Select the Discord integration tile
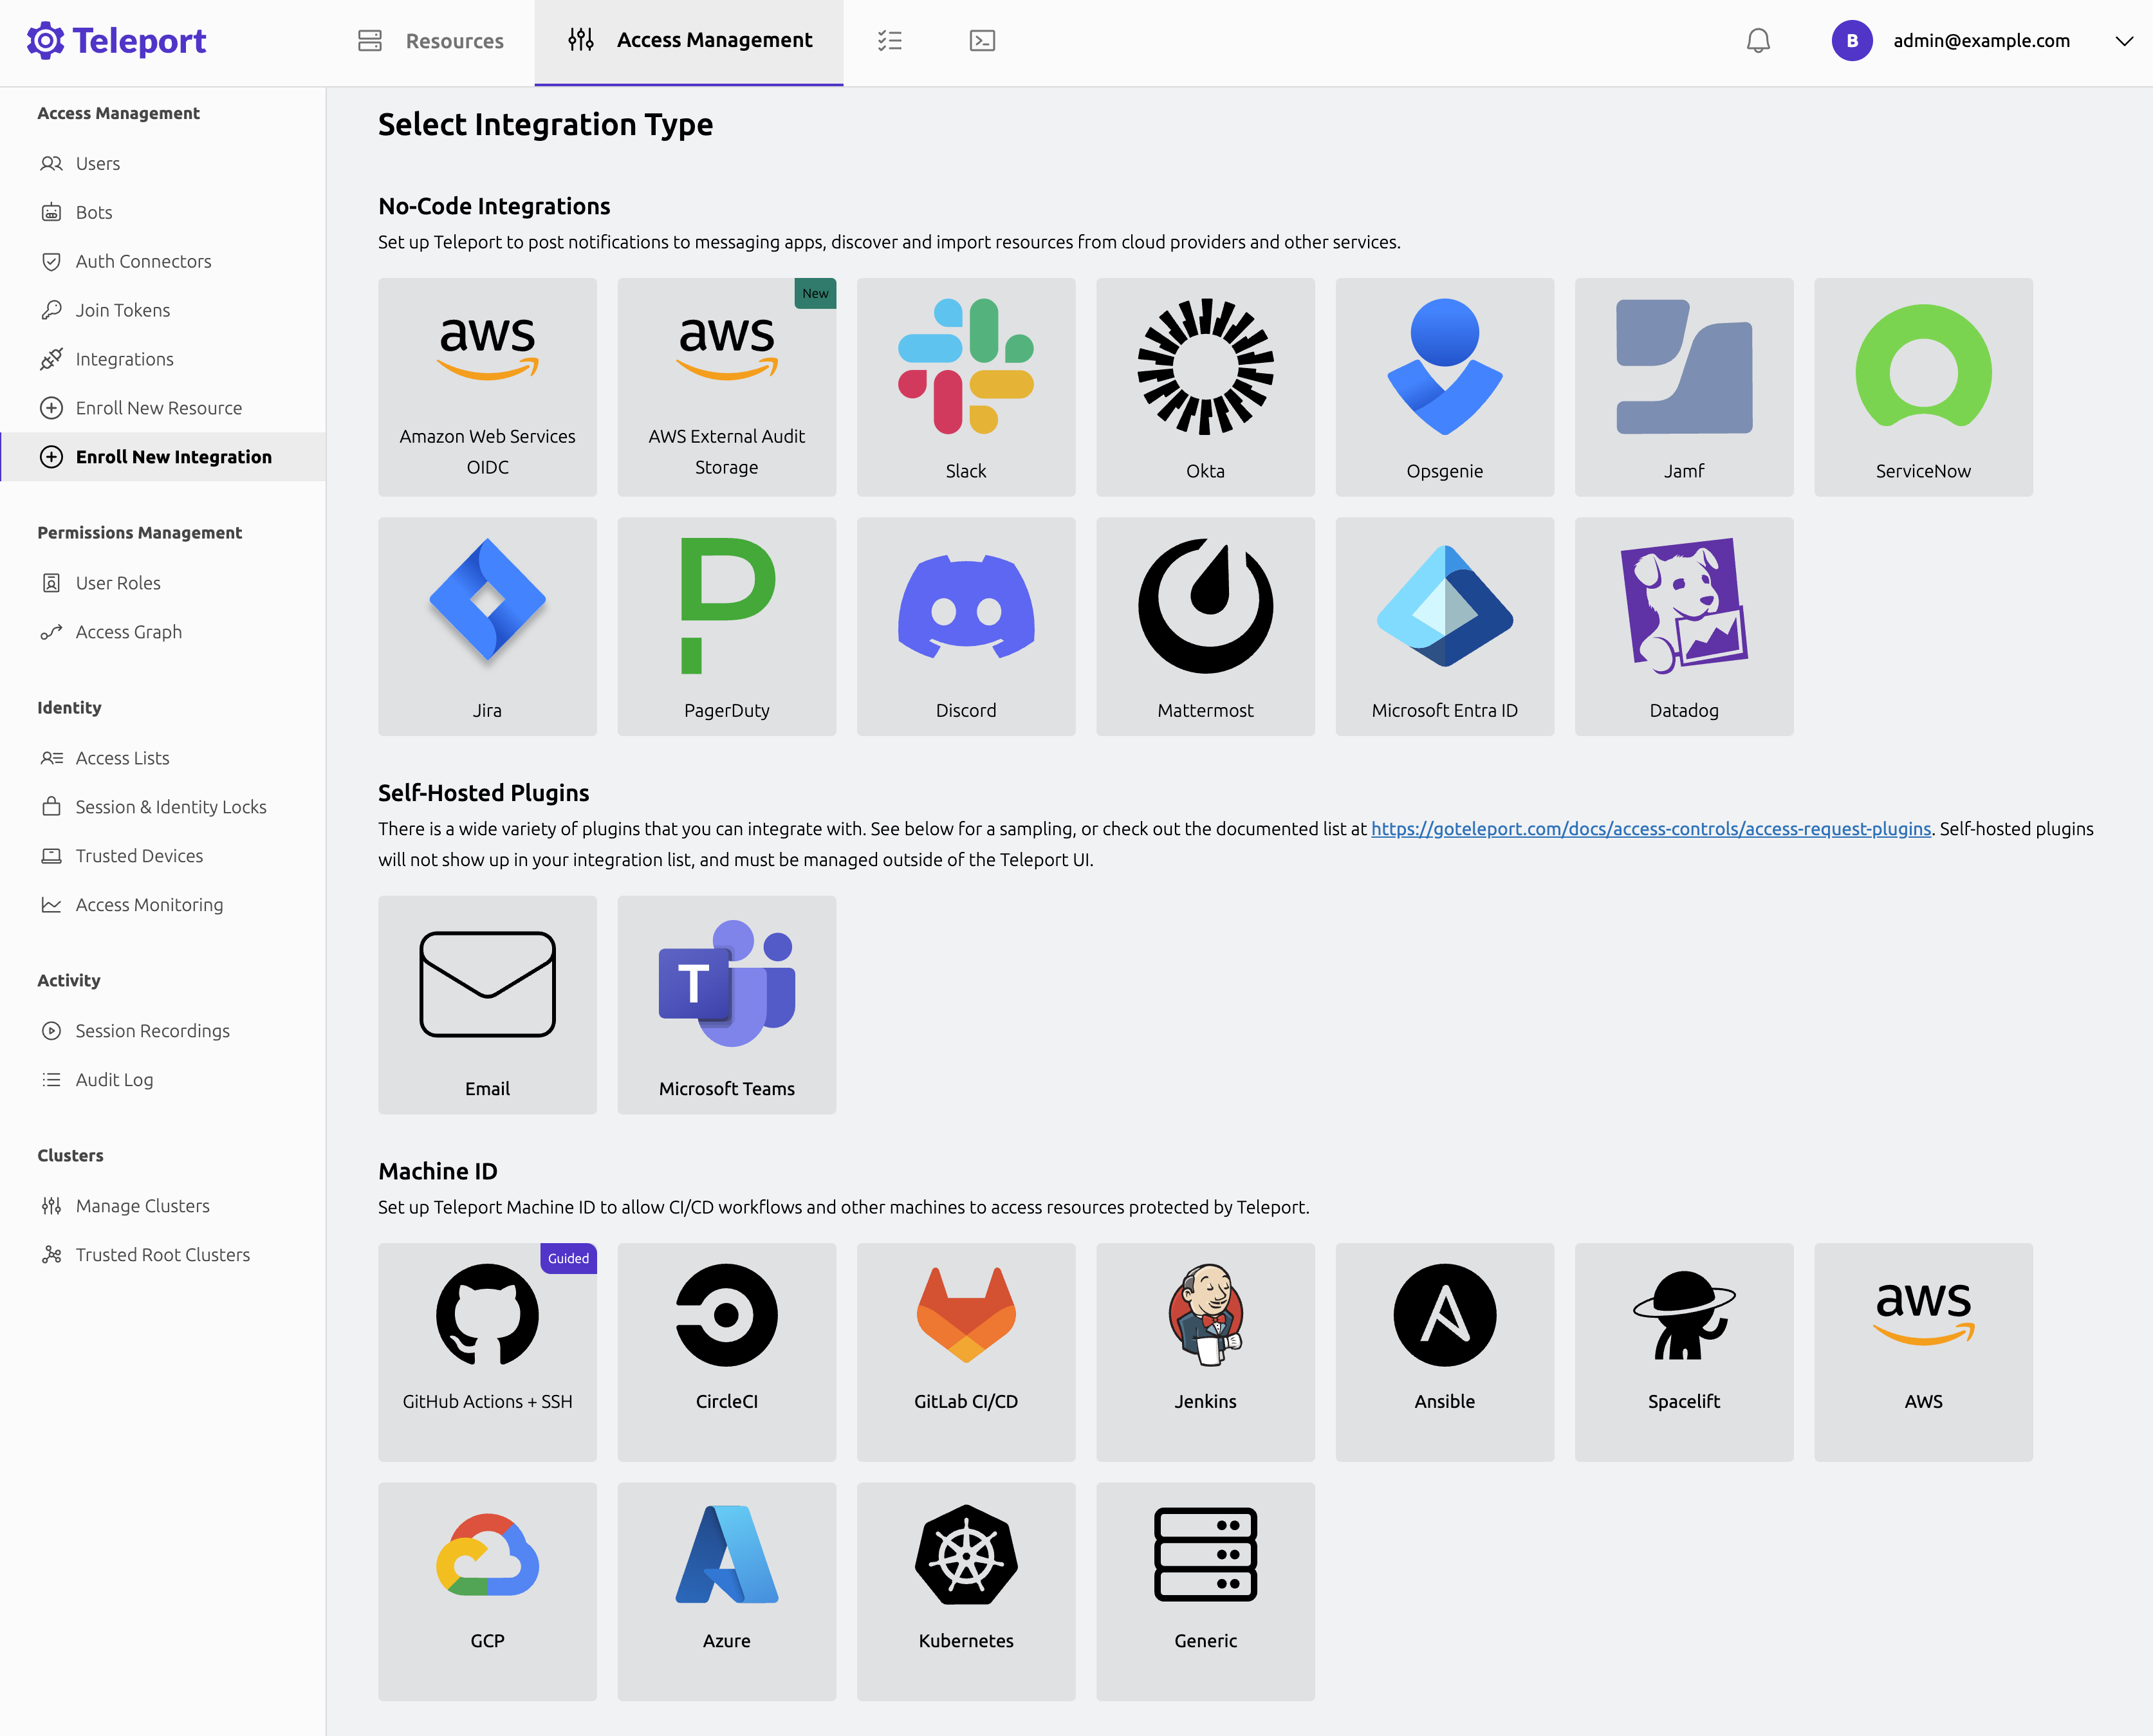This screenshot has width=2153, height=1736. pos(965,626)
